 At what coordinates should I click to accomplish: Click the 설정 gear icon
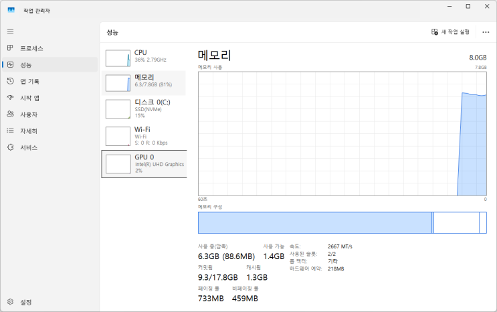pyautogui.click(x=10, y=302)
